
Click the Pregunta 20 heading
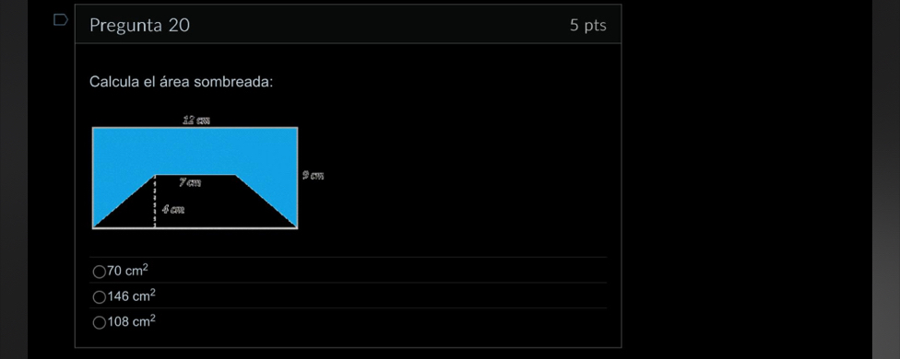pyautogui.click(x=139, y=25)
